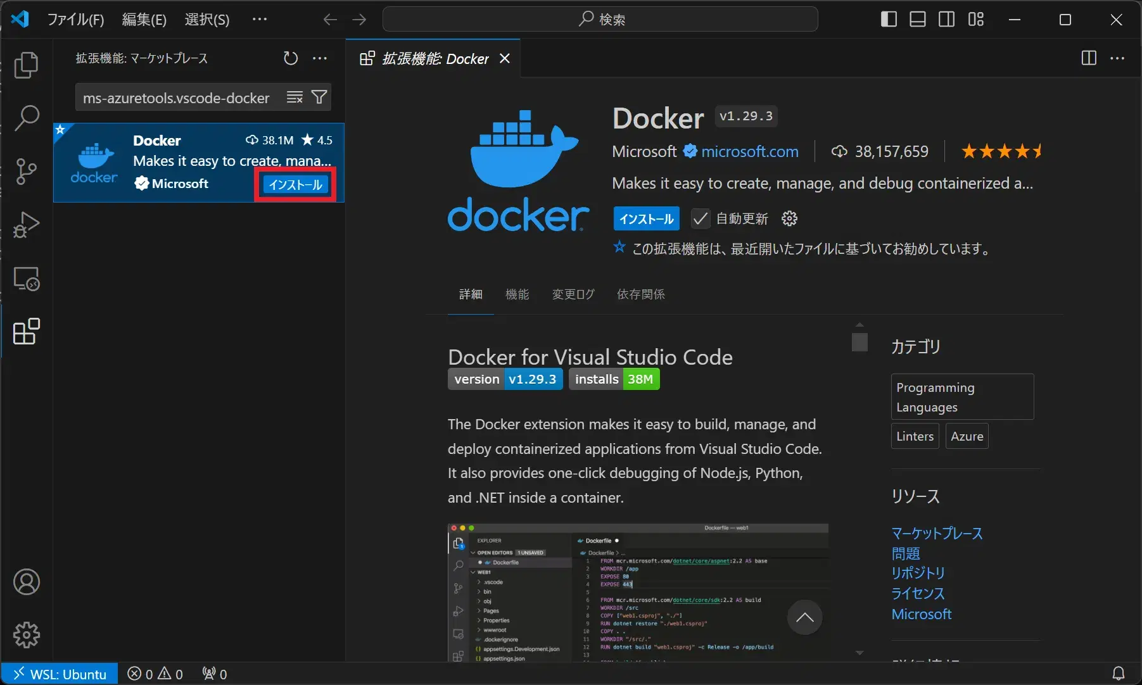Screen dimensions: 1142x685
Task: Click インストール button on the details page
Action: [x=646, y=218]
